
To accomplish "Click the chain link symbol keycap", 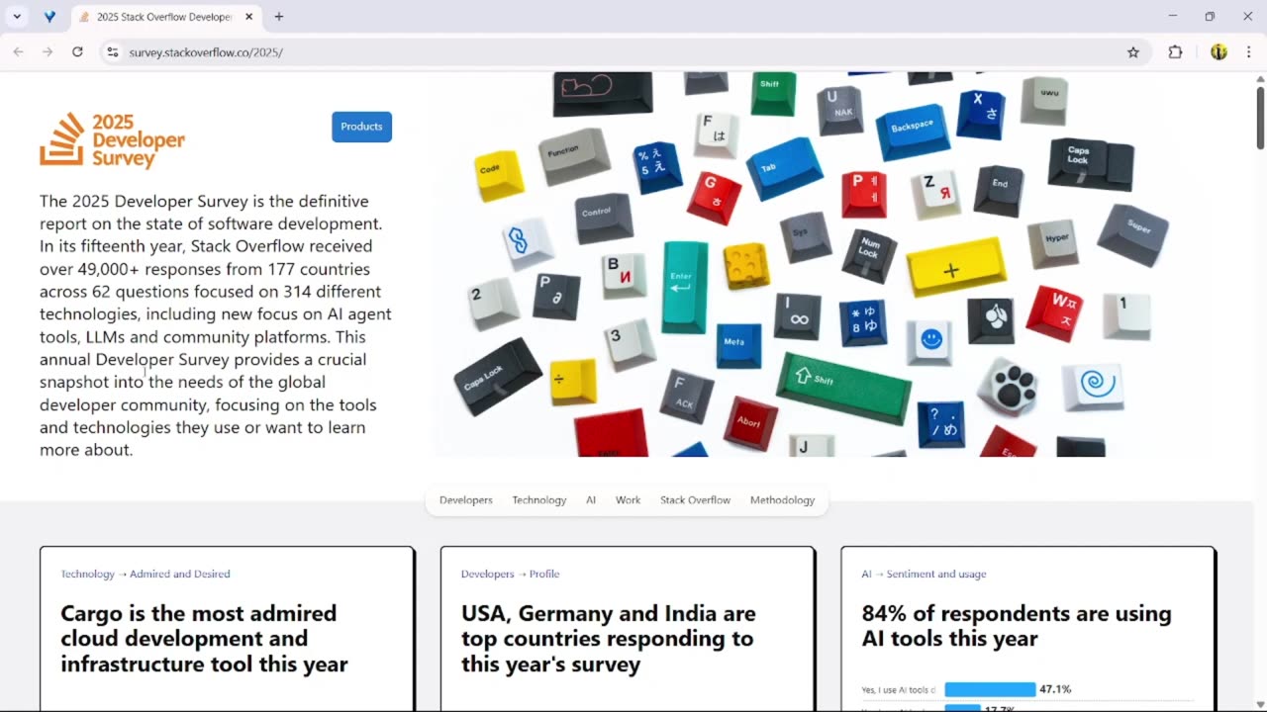I will [x=526, y=243].
